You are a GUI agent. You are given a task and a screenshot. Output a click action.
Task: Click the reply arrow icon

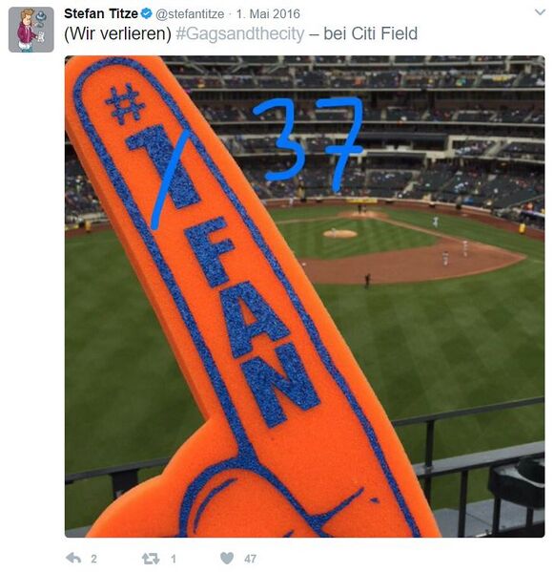pyautogui.click(x=73, y=558)
